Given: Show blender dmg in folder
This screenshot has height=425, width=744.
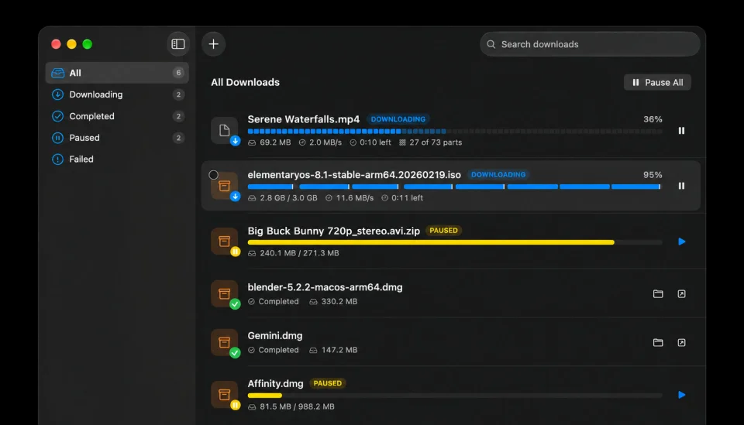Looking at the screenshot, I should pyautogui.click(x=658, y=293).
